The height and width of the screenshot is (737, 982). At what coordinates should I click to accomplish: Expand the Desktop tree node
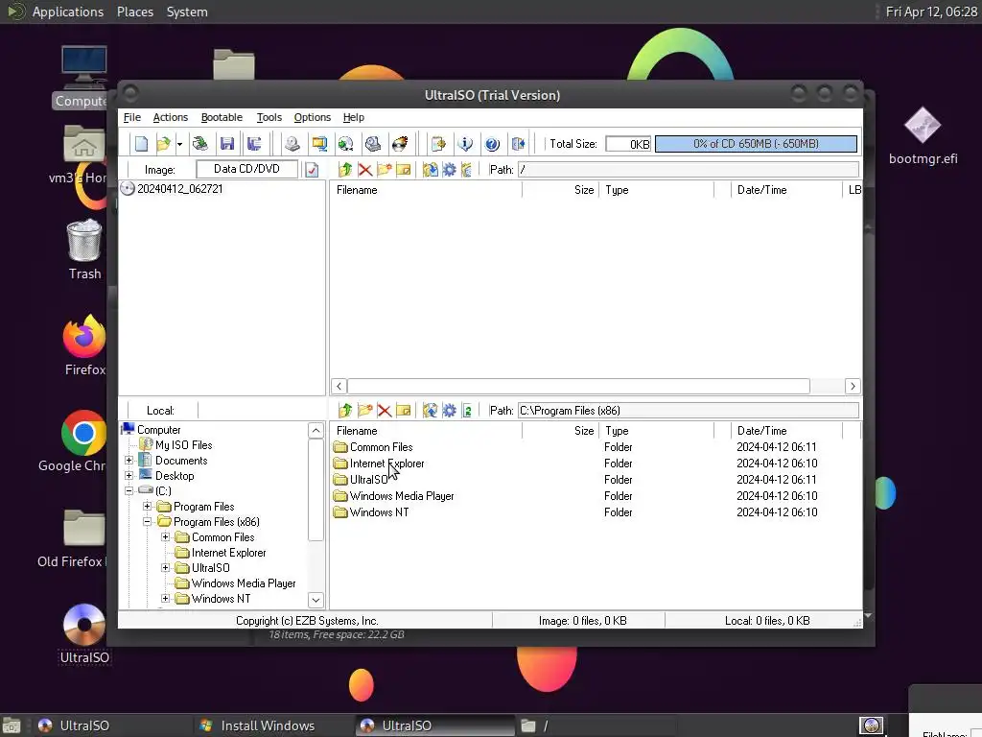point(129,476)
